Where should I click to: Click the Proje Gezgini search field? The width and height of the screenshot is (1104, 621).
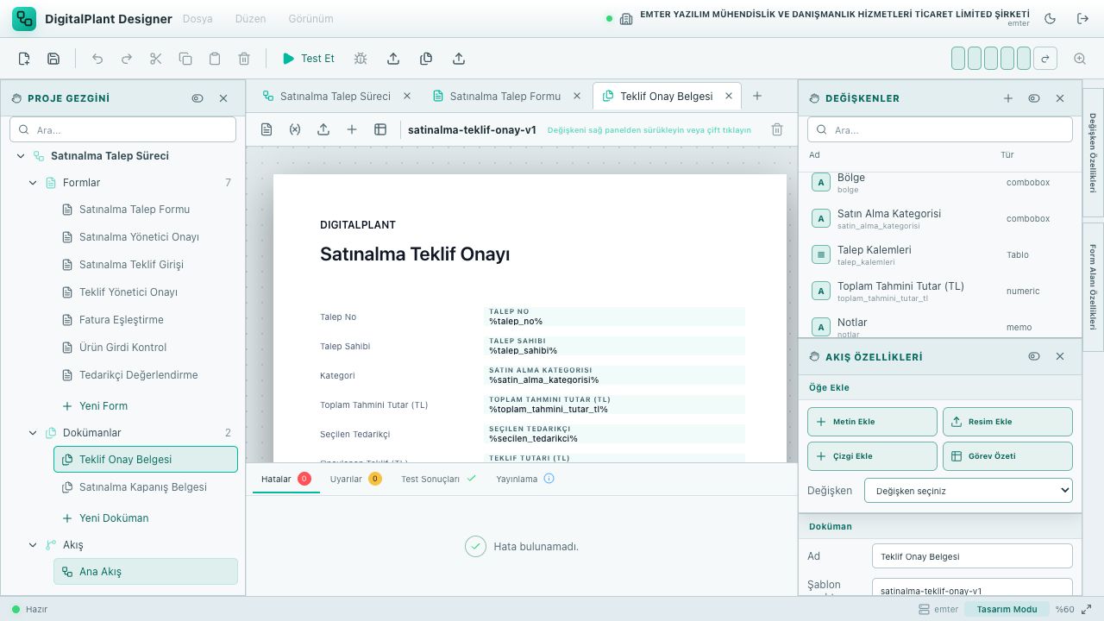click(122, 129)
